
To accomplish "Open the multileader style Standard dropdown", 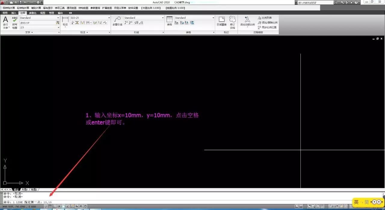I will point(163,18).
